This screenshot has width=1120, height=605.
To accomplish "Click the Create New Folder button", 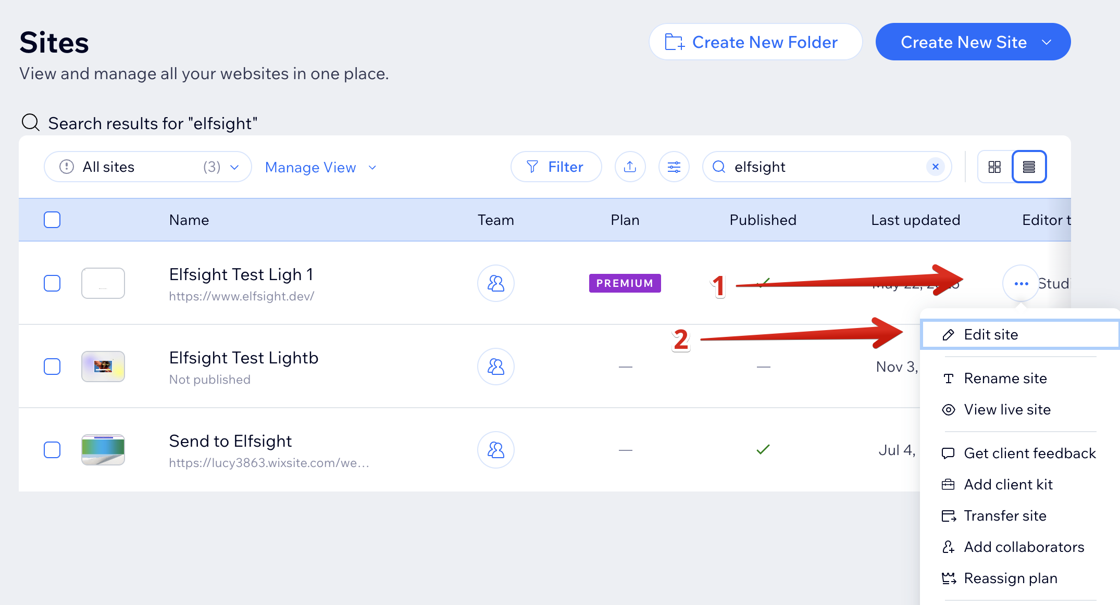I will pyautogui.click(x=755, y=42).
